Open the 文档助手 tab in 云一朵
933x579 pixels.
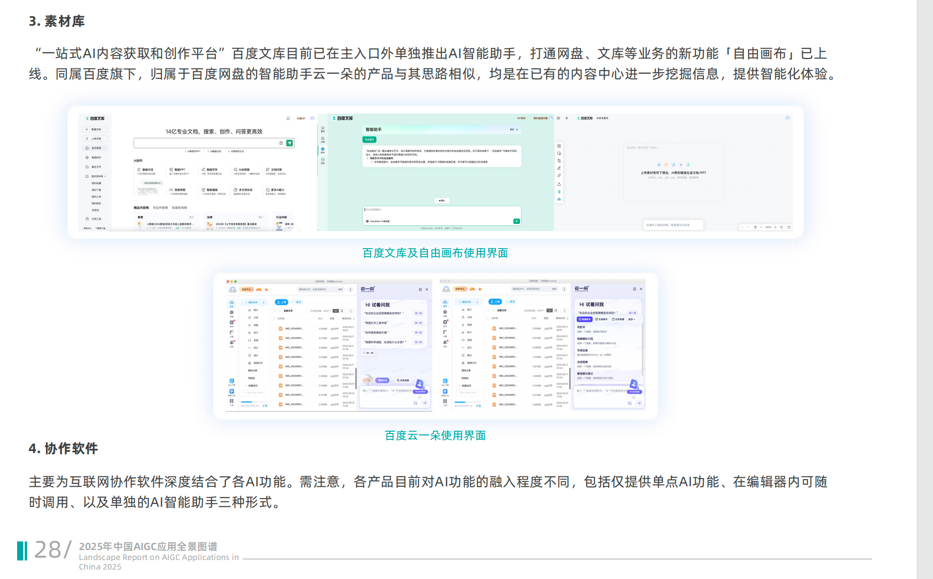(x=601, y=319)
